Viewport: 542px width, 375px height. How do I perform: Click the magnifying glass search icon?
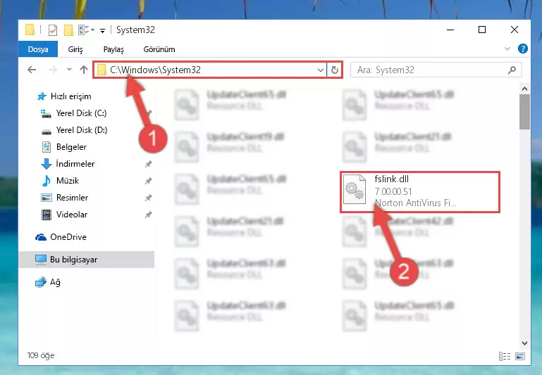coord(512,70)
